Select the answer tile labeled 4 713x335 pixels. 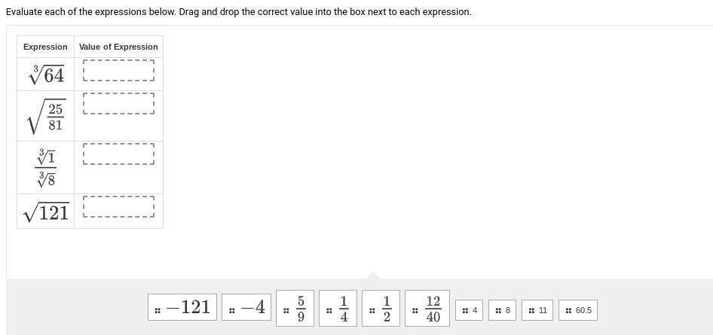tap(470, 310)
